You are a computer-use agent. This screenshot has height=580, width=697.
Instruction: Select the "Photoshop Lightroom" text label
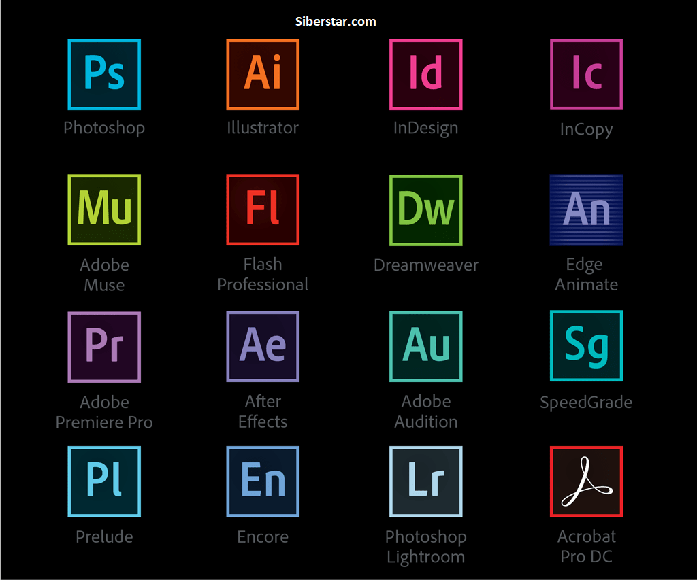[x=426, y=547]
